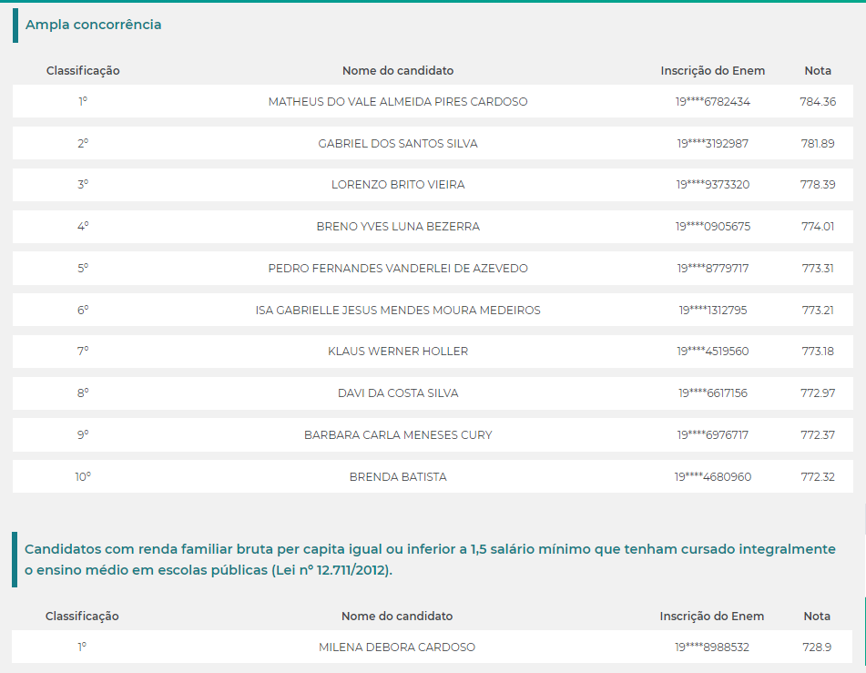Click first table's 'Inscrição do Enem' header
This screenshot has width=866, height=673.
point(712,71)
